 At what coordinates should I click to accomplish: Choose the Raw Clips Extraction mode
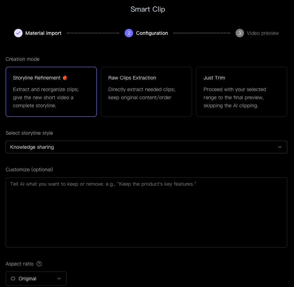(146, 92)
